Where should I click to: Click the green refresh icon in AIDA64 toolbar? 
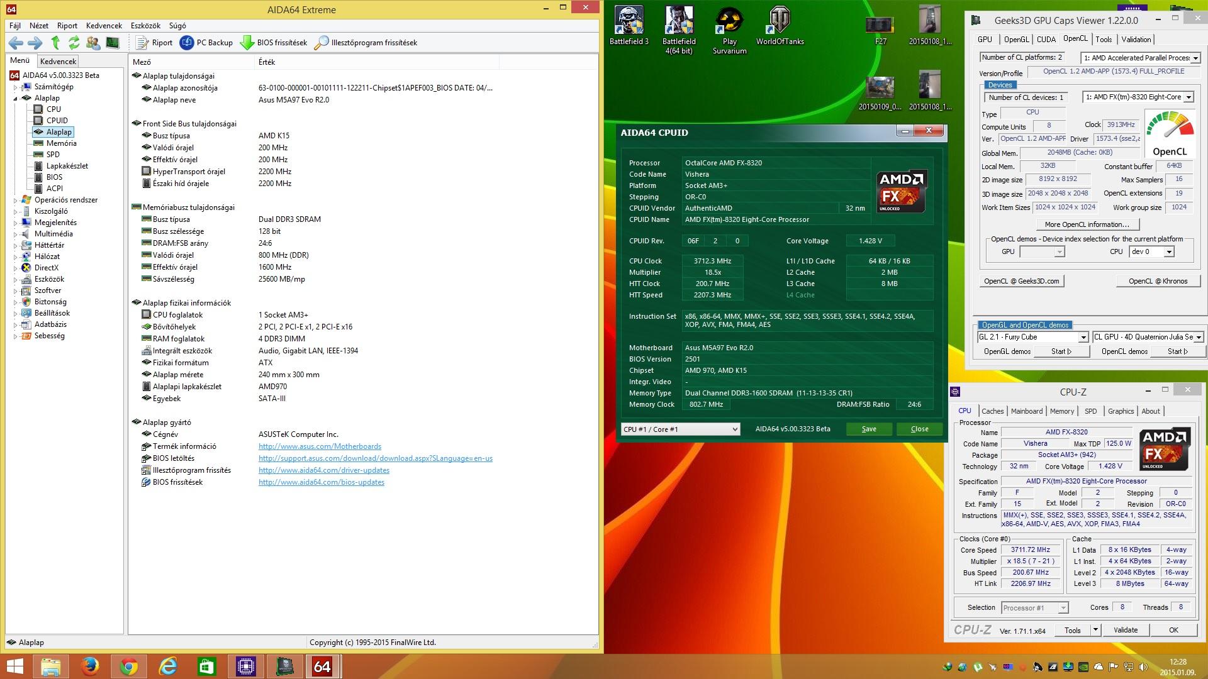[74, 43]
